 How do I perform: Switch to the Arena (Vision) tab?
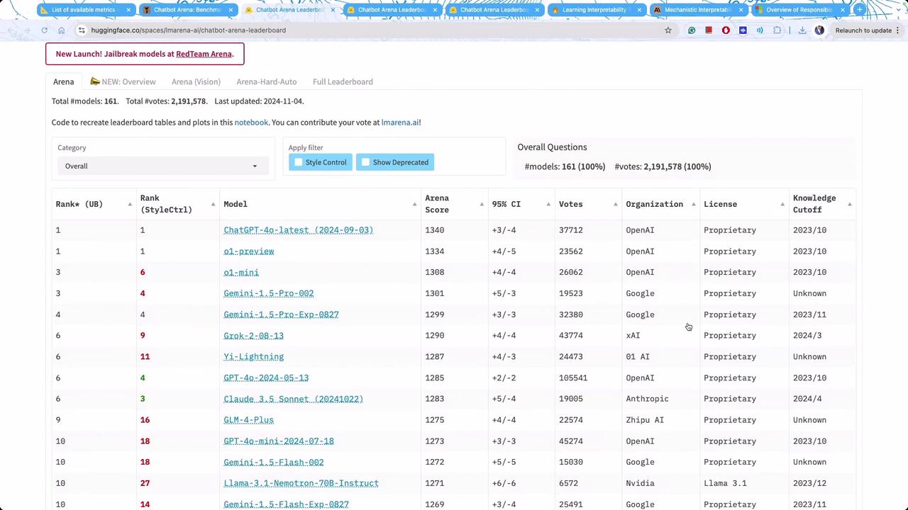pos(196,81)
